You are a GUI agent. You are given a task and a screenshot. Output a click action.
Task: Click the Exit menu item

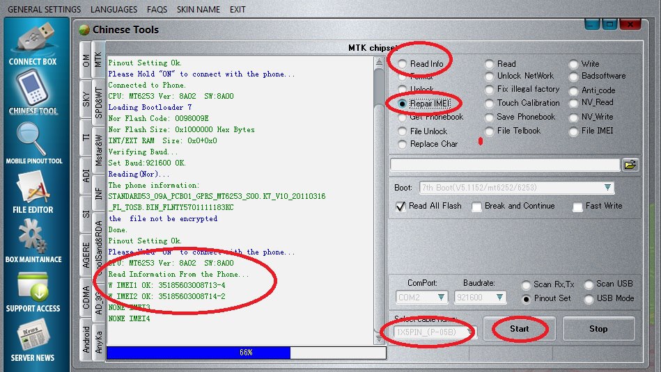pyautogui.click(x=238, y=9)
